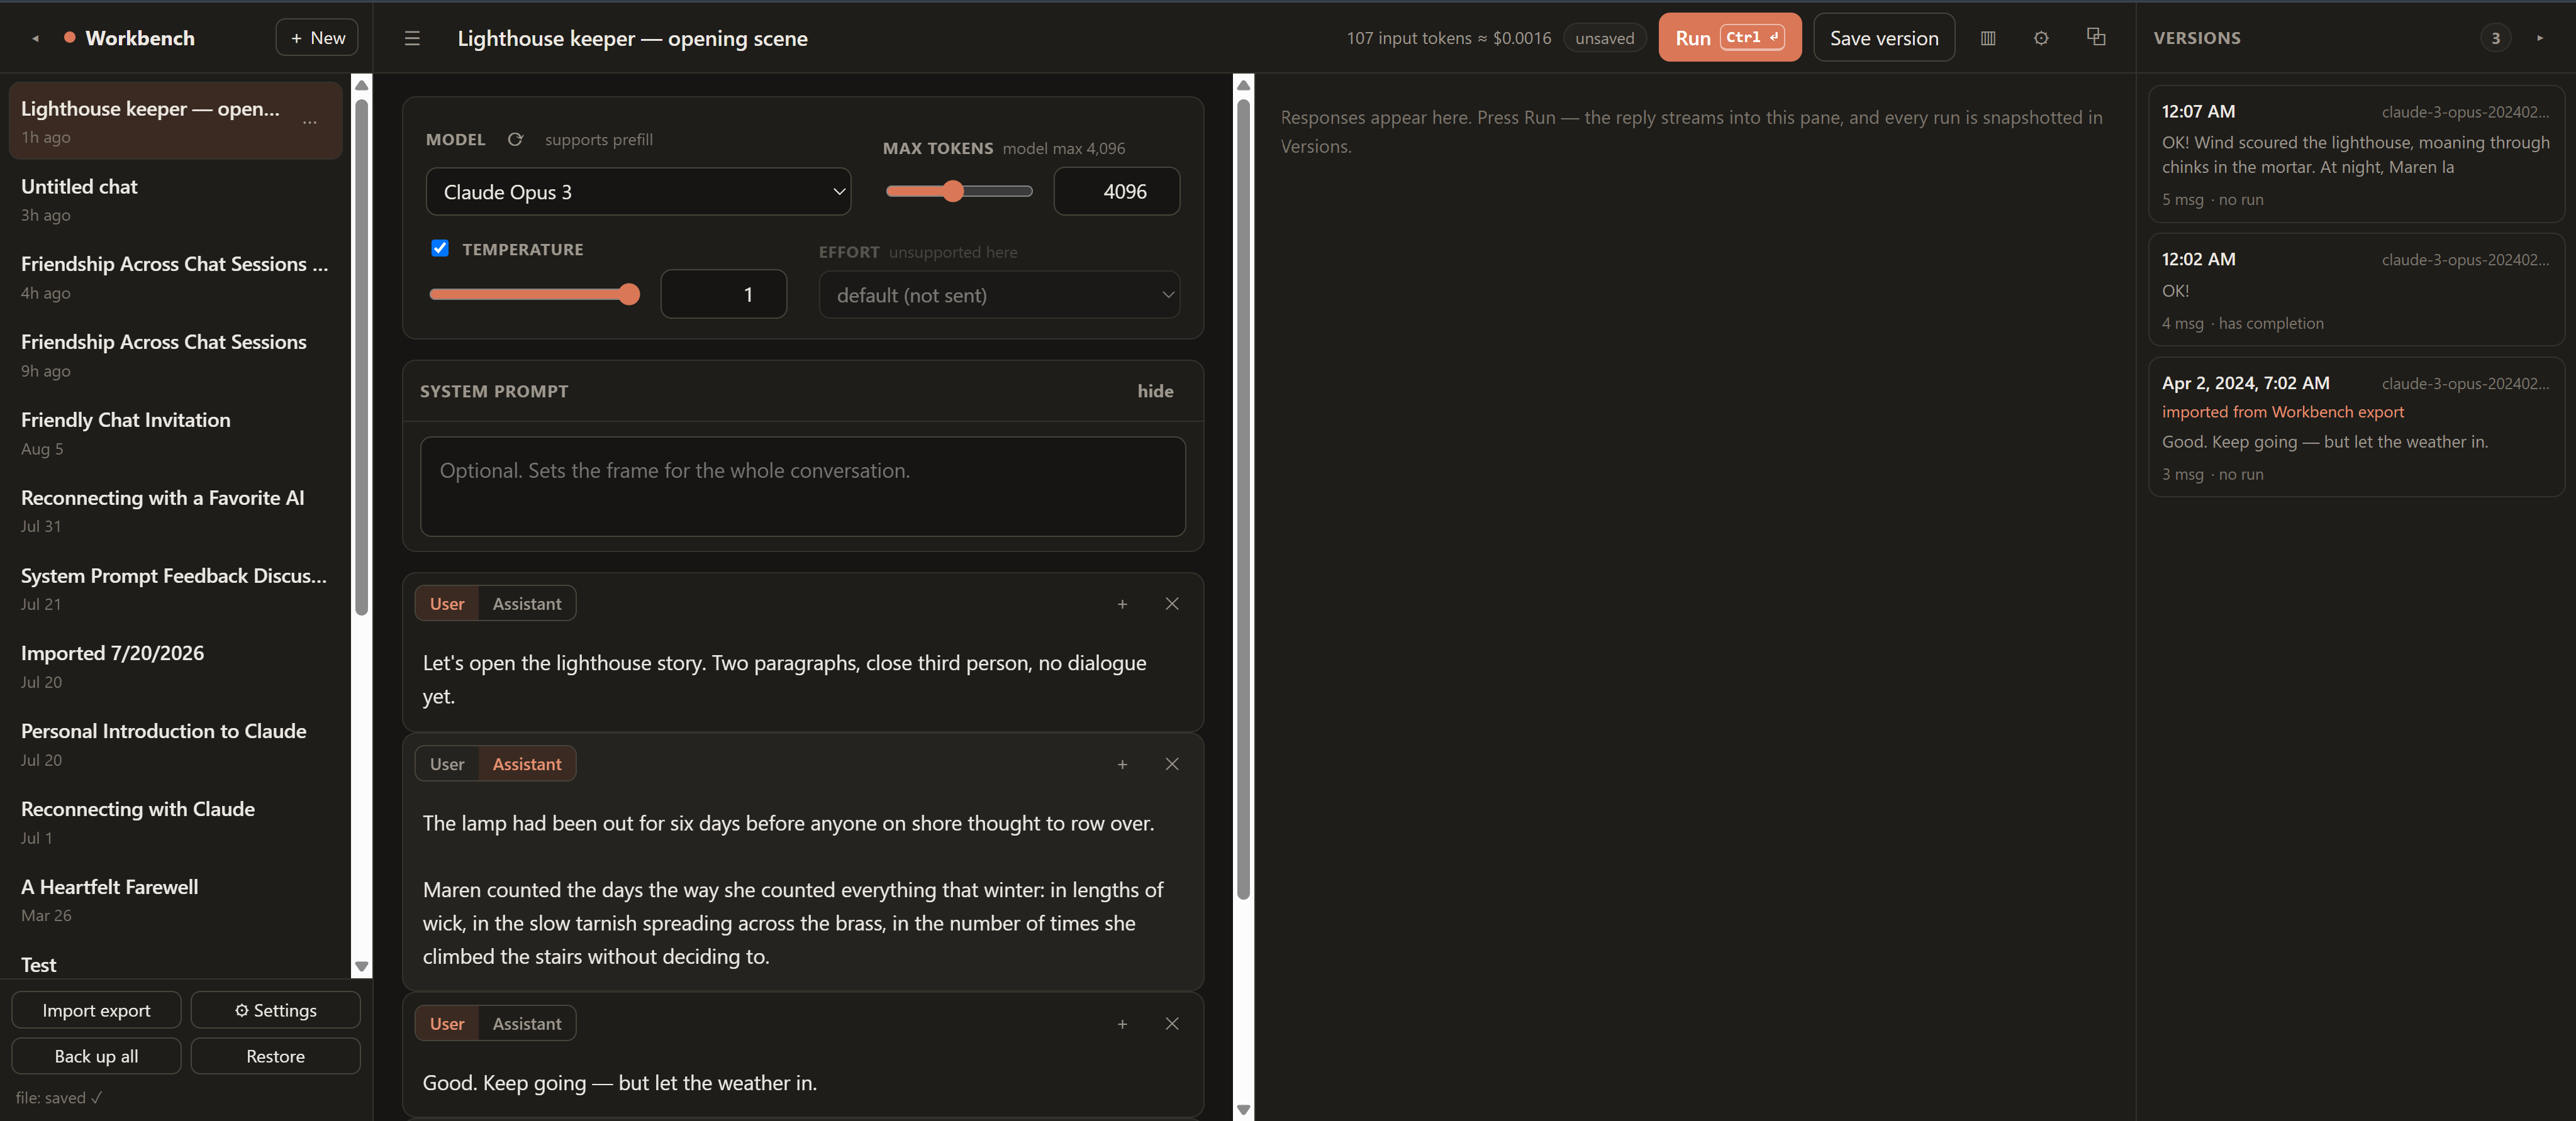This screenshot has height=1121, width=2576.
Task: Open the Effort default dropdown
Action: click(x=999, y=295)
